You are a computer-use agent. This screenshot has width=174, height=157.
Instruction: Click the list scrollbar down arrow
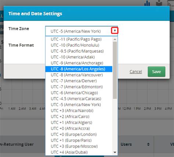[115, 152]
